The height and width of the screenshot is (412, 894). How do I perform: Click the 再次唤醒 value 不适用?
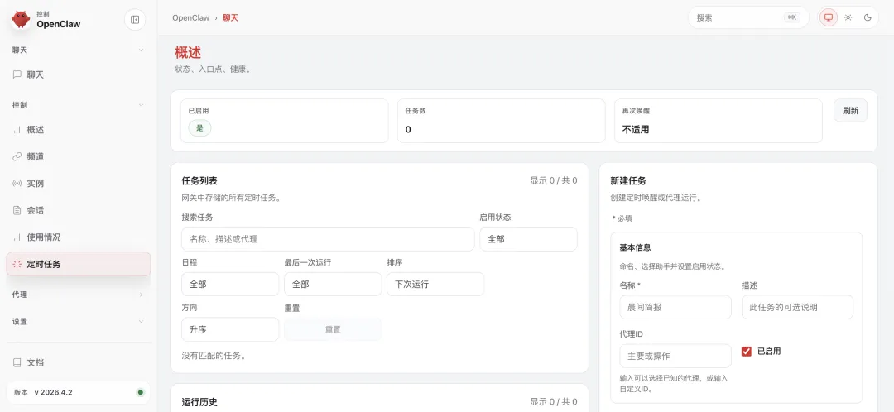coord(636,129)
